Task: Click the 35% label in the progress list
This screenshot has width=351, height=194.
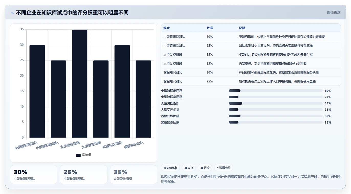Action: coord(328,103)
